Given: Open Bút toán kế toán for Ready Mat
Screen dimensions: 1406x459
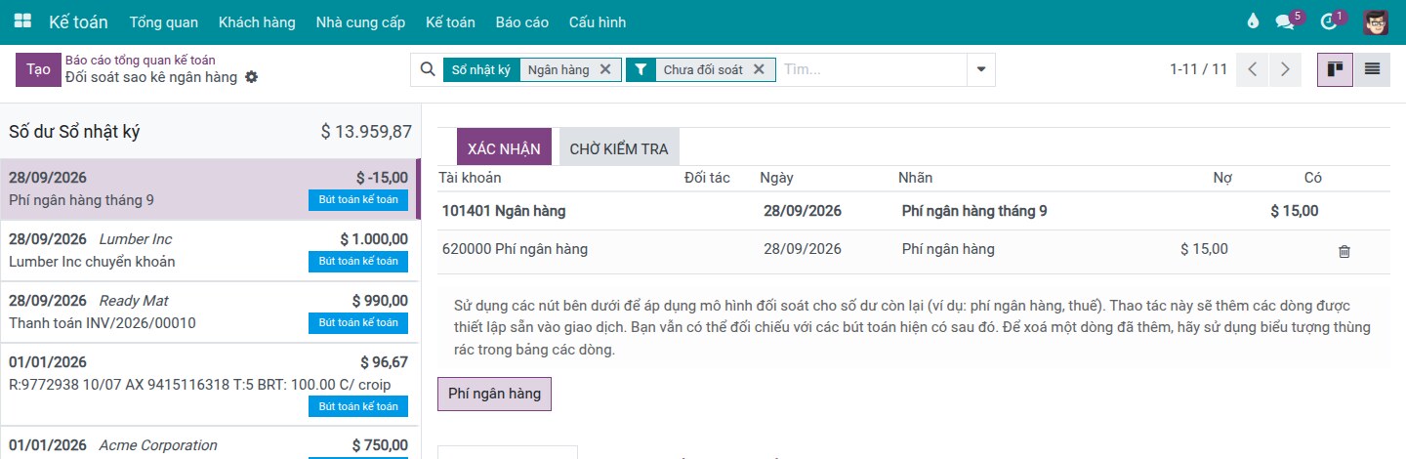Looking at the screenshot, I should click(358, 322).
